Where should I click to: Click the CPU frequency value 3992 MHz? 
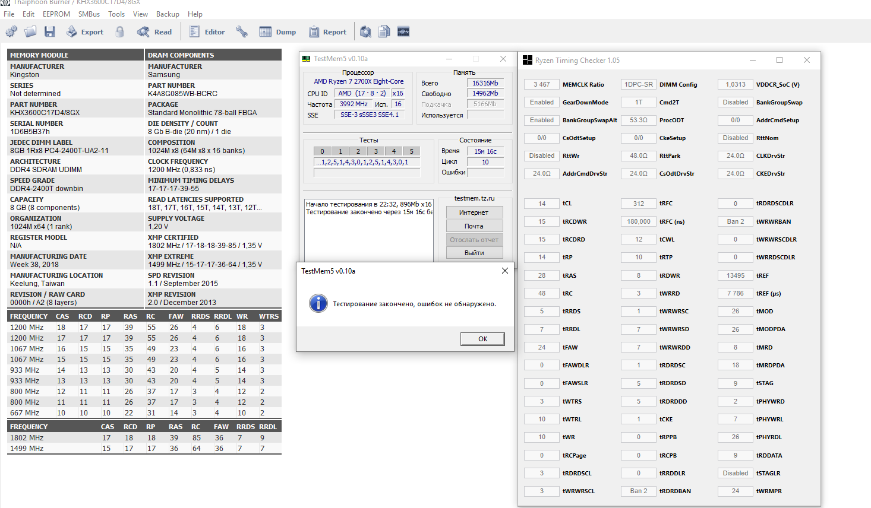(354, 104)
